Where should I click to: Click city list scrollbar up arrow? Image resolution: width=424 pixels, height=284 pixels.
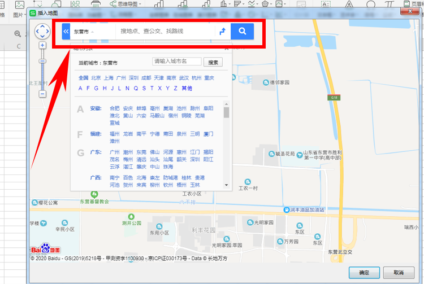[227, 104]
